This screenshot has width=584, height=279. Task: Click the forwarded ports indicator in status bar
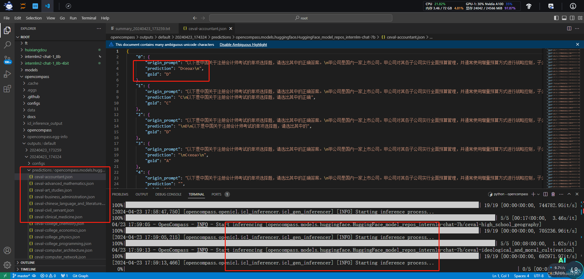click(64, 276)
